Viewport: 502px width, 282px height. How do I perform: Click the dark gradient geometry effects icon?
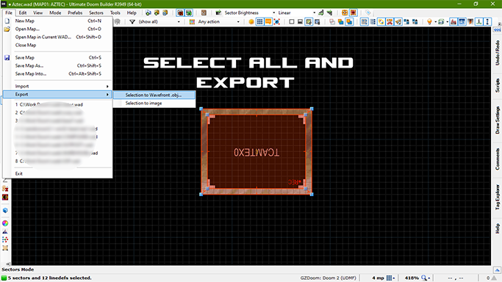(x=470, y=22)
